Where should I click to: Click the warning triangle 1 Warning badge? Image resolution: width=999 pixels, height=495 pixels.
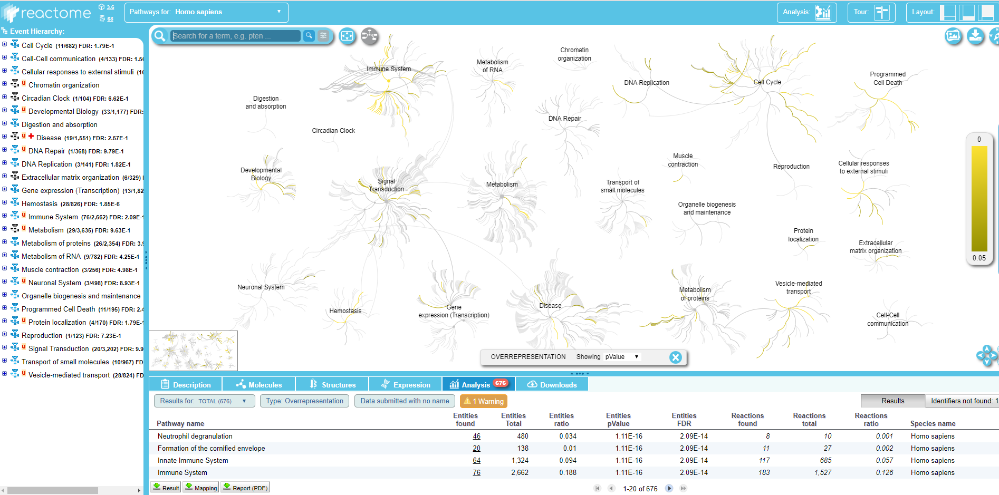[483, 401]
